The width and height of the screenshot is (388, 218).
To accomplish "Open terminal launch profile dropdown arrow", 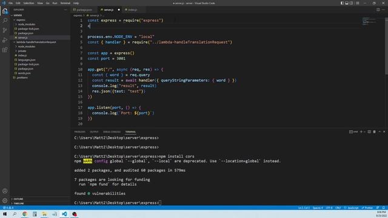I will coord(364,132).
